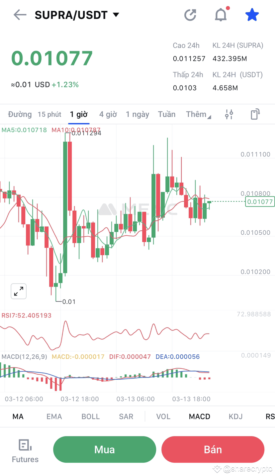Tap the share/refresh circular arrow icon
This screenshot has width=275, height=476.
(190, 15)
